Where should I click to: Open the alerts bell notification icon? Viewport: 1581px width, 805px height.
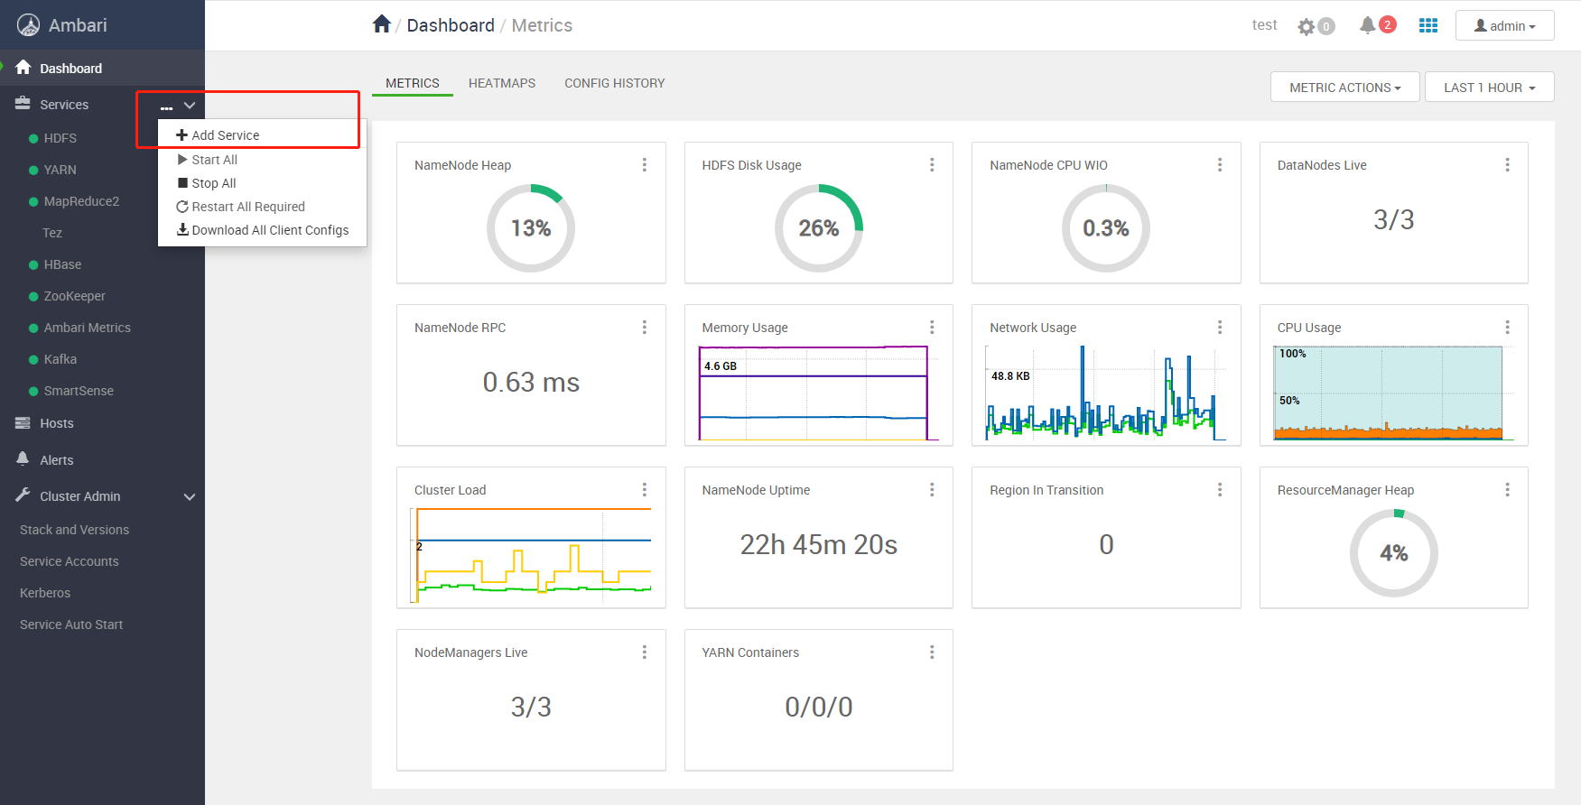coord(1368,25)
